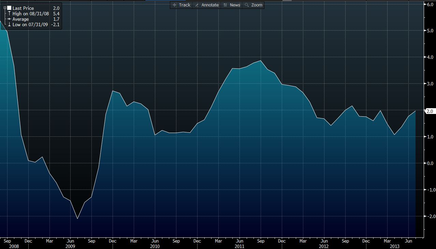Viewport: 436px width, 249px height.
Task: Click the Low marker icon in legend
Action: [10, 24]
